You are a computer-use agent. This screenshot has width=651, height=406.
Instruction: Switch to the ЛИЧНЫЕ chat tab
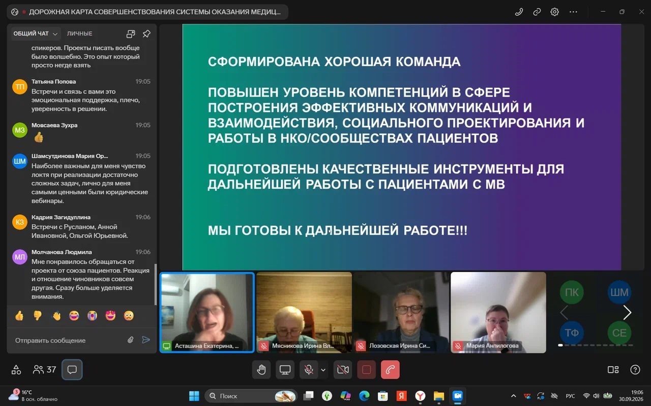coord(80,33)
